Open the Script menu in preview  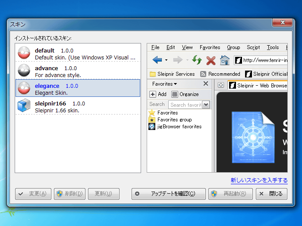253,47
